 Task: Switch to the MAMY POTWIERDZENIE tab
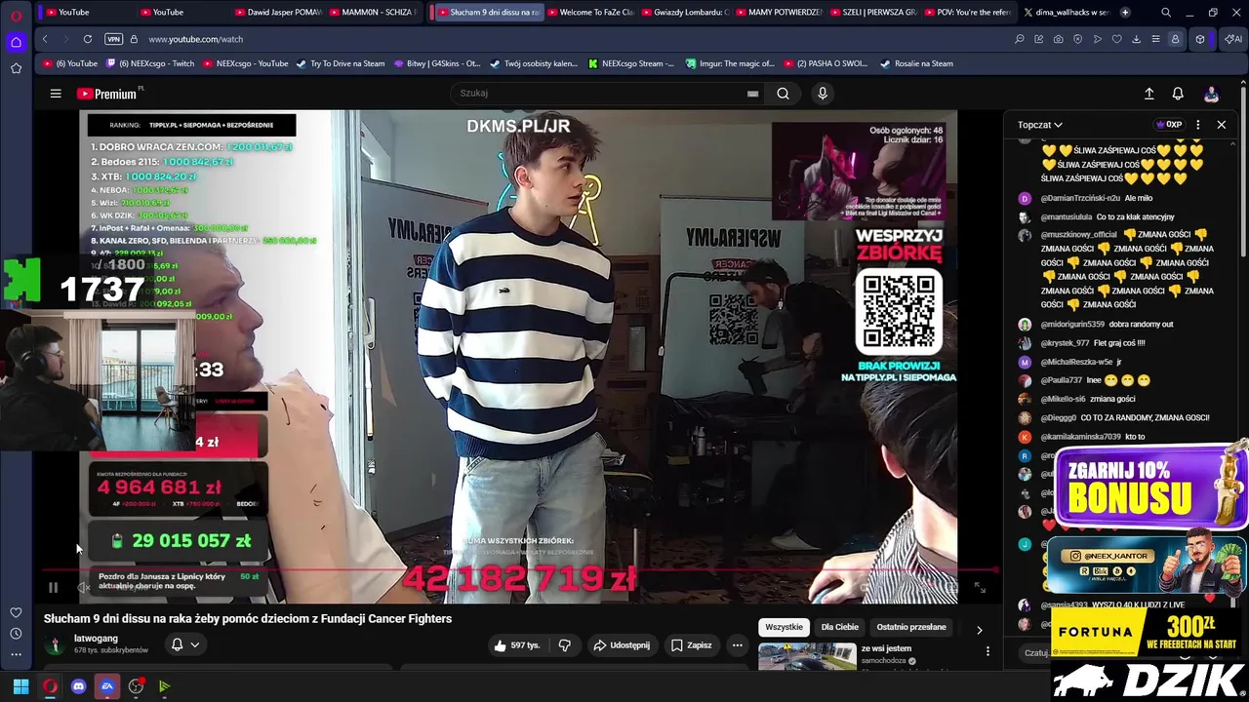pyautogui.click(x=780, y=13)
